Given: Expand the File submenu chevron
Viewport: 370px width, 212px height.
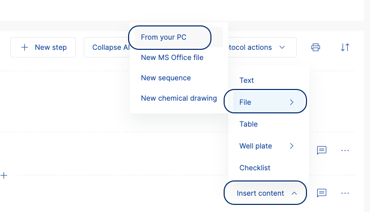Looking at the screenshot, I should coord(292,102).
